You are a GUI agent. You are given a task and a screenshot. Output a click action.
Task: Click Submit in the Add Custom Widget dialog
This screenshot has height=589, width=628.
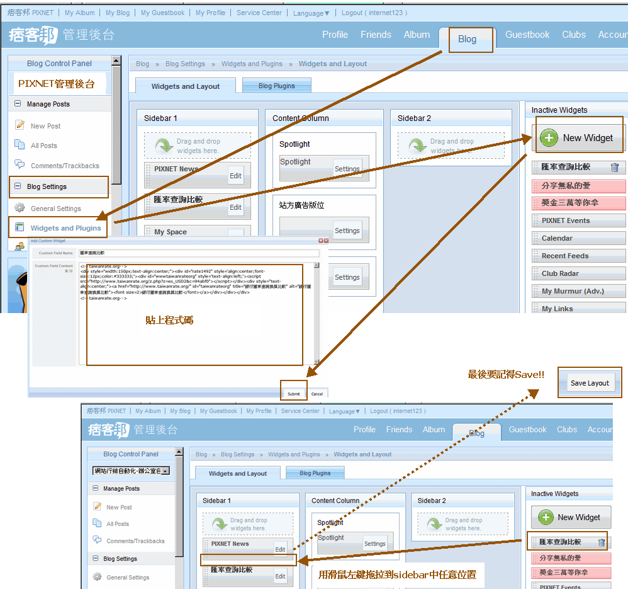coord(294,394)
